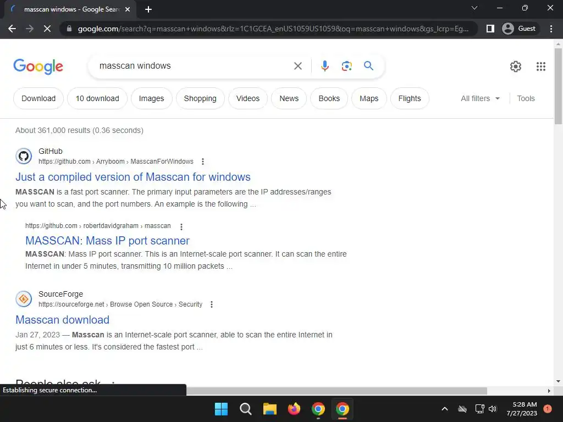Click the github.com Arryboom MasscanForWindows URL
This screenshot has height=422, width=563.
click(x=116, y=162)
